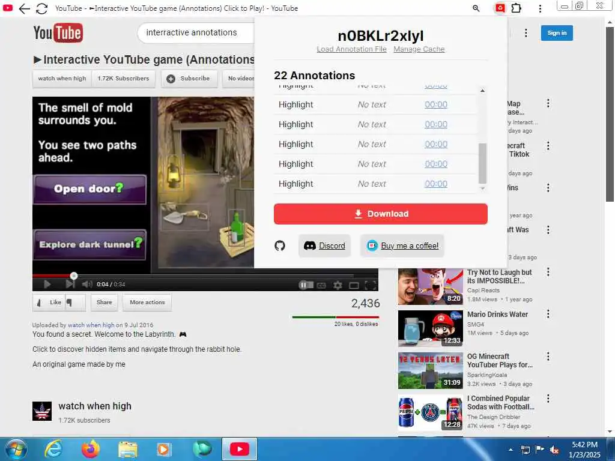Skip to next video with the next button
Viewport: 615px width, 461px height.
70,284
